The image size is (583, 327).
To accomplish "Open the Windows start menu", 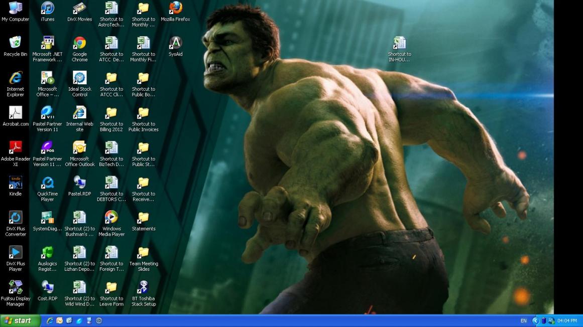I will pyautogui.click(x=20, y=320).
